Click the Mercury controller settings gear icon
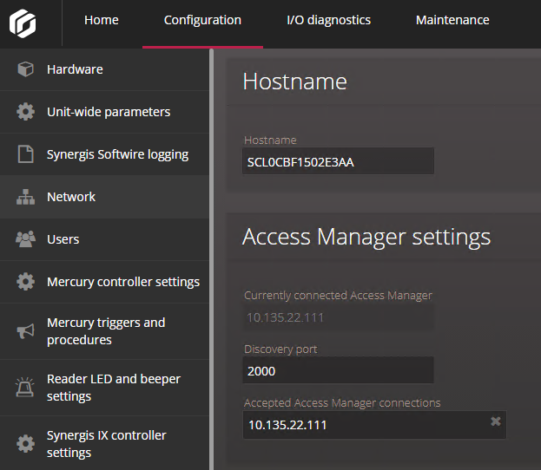The height and width of the screenshot is (470, 541). tap(25, 282)
